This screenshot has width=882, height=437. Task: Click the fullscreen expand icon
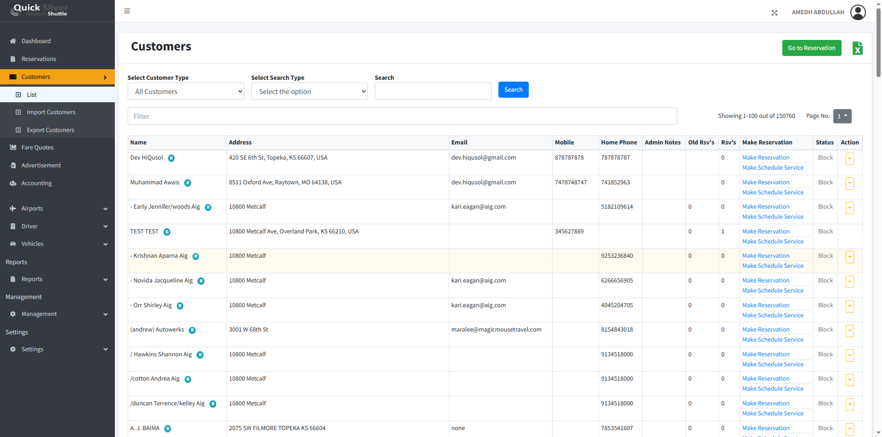click(775, 13)
